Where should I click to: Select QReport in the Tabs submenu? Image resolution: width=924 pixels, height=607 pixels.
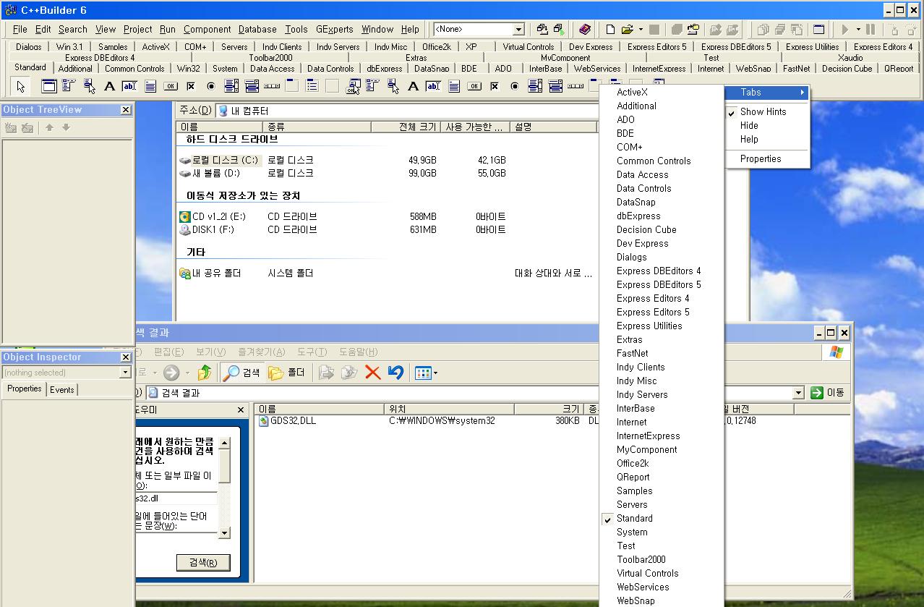pos(662,477)
